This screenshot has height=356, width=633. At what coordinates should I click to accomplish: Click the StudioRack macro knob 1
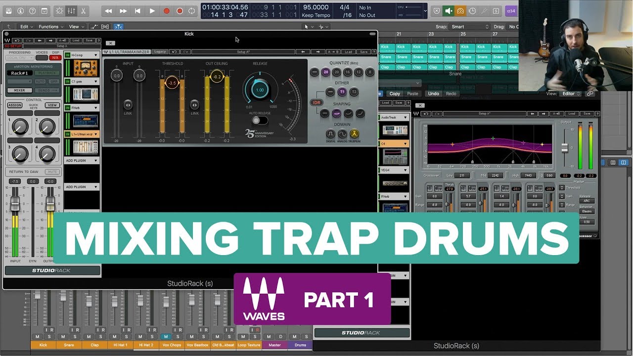click(x=19, y=128)
